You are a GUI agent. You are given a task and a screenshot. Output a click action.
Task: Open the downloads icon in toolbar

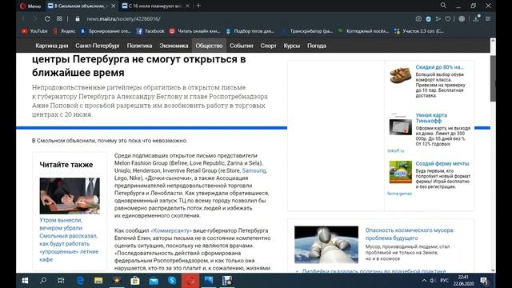coord(477,18)
